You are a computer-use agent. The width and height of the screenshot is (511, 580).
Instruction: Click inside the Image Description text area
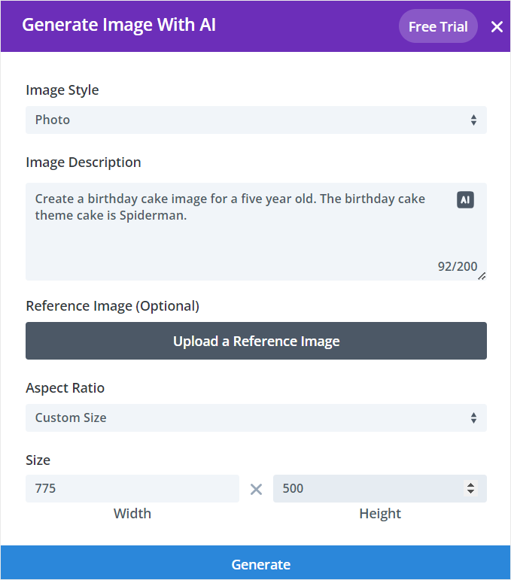pyautogui.click(x=256, y=232)
